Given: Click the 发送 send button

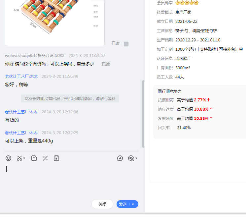Looking at the screenshot, I should pos(123,204).
